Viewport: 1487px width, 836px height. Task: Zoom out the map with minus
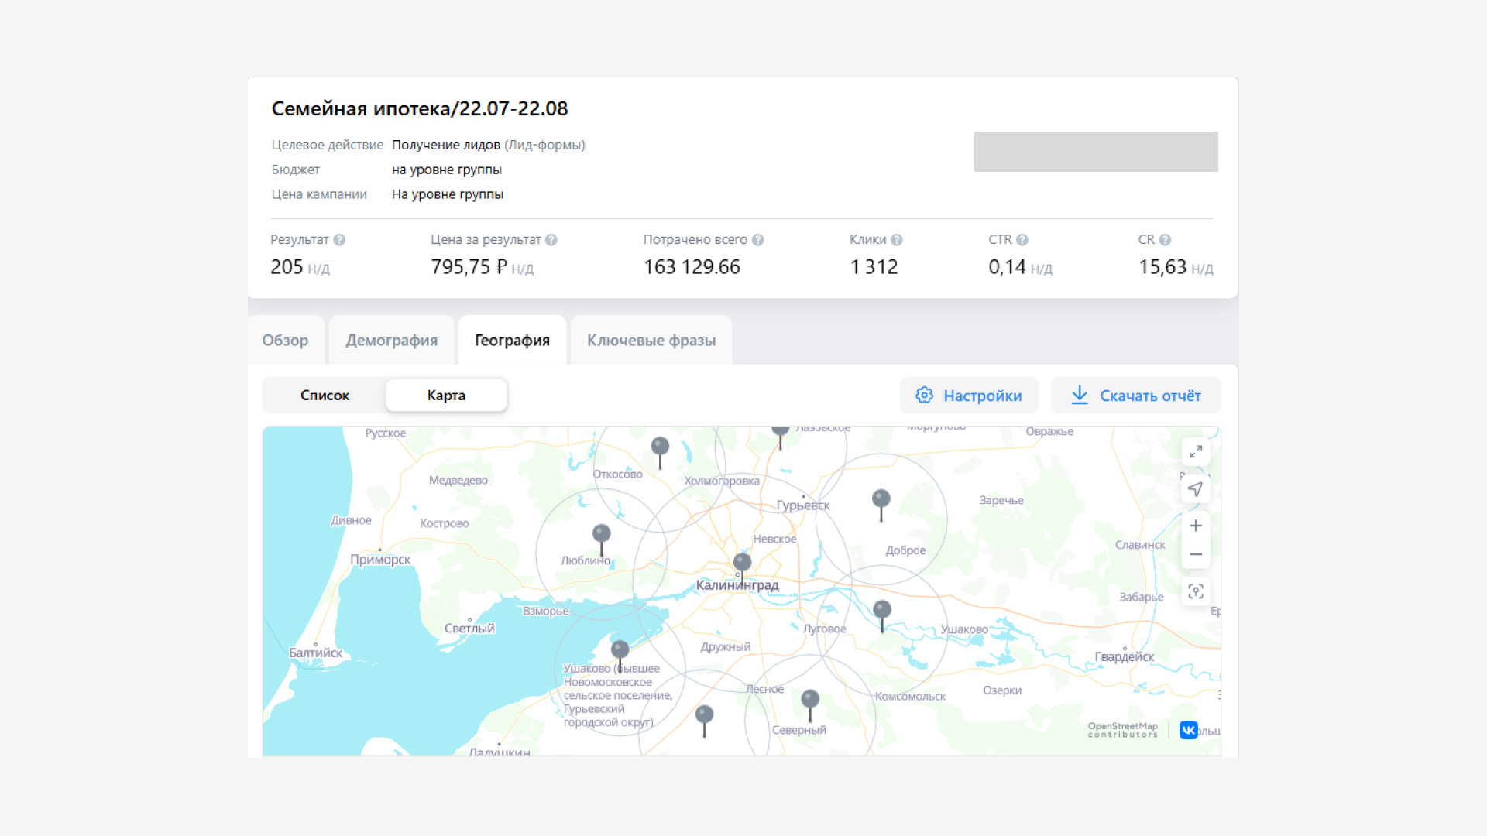coord(1196,554)
